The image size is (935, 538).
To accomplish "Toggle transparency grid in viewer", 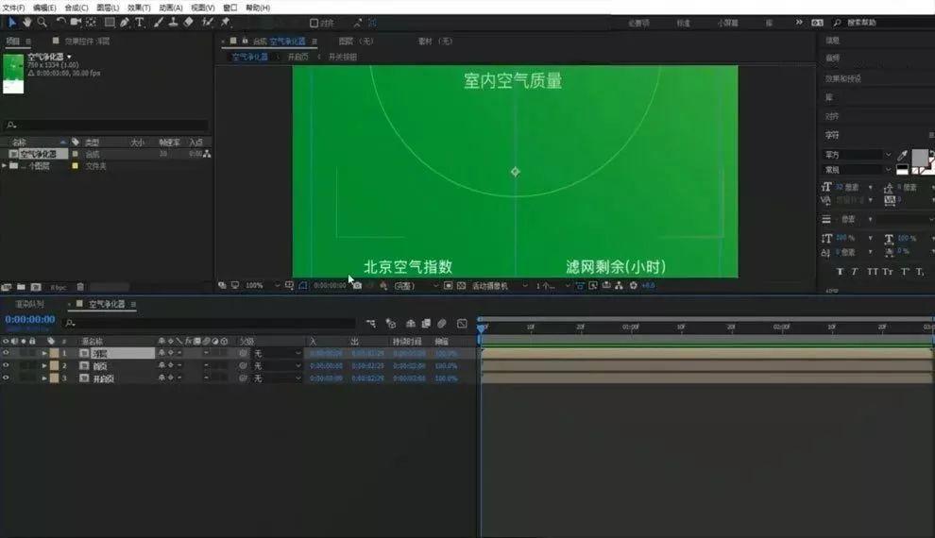I will 461,285.
